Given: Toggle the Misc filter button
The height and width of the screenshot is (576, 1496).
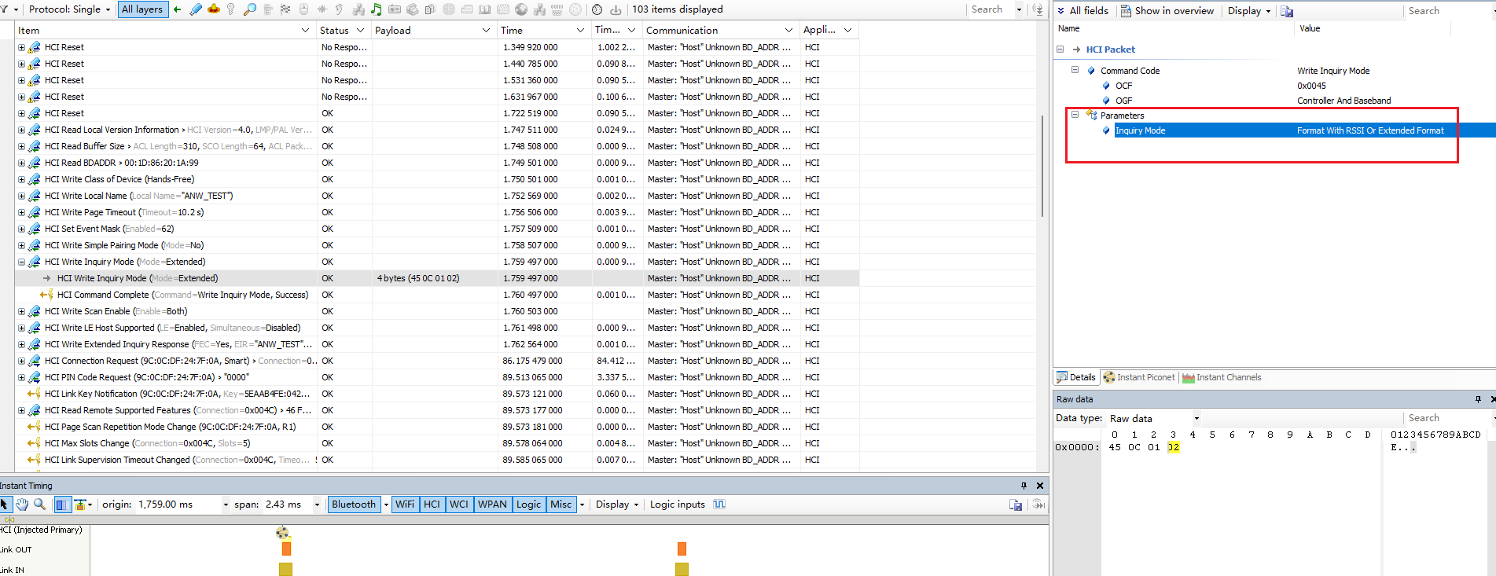Looking at the screenshot, I should click(x=561, y=504).
